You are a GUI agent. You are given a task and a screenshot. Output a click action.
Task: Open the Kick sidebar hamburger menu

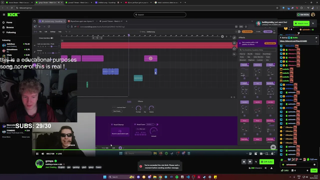pos(4,15)
